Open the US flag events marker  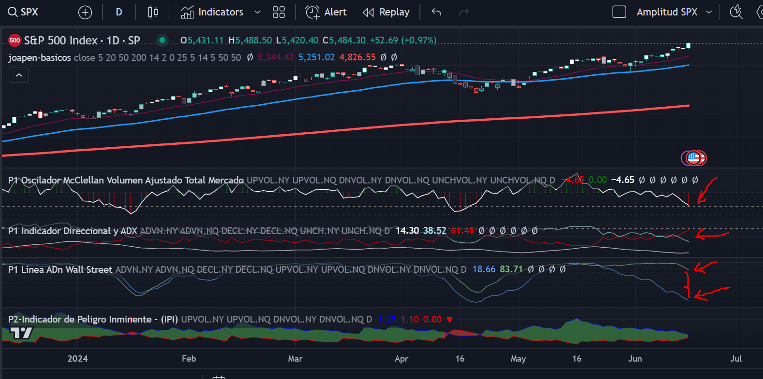694,158
